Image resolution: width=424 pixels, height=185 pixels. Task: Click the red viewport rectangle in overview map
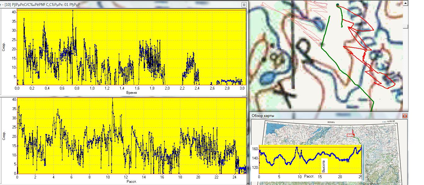(x=350, y=135)
